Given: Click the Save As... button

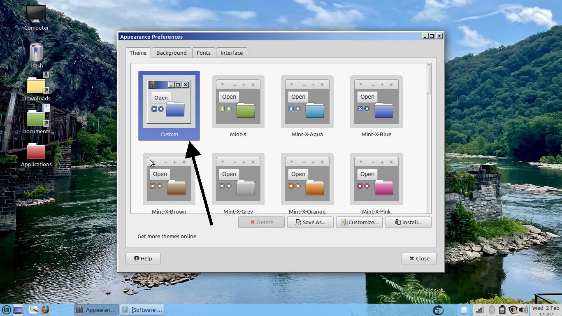Looking at the screenshot, I should (x=310, y=222).
